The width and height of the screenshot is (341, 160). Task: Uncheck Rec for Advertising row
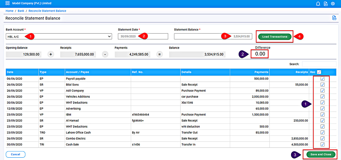(x=322, y=109)
